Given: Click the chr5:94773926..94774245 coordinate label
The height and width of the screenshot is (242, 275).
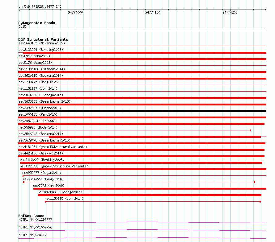Looking at the screenshot, I should coord(40,6).
